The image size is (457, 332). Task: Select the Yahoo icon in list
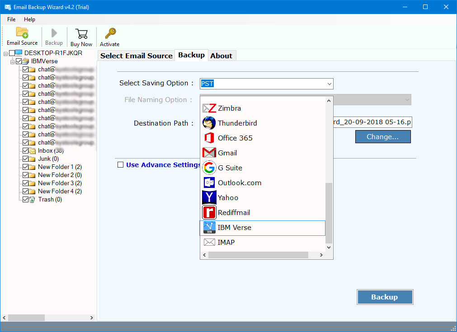pyautogui.click(x=209, y=197)
